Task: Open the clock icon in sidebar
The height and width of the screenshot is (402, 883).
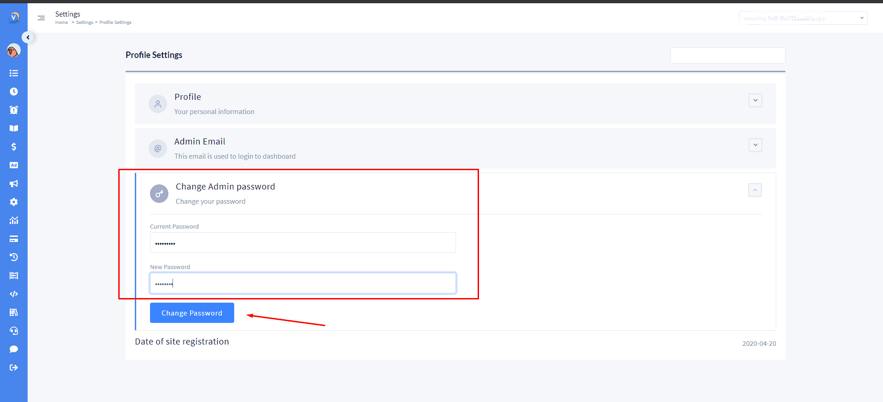Action: point(14,92)
